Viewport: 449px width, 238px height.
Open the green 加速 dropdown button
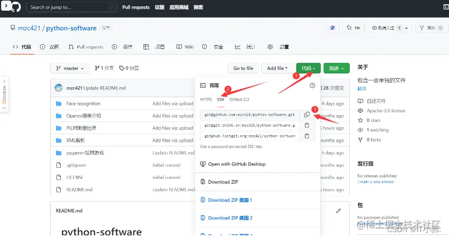[336, 68]
